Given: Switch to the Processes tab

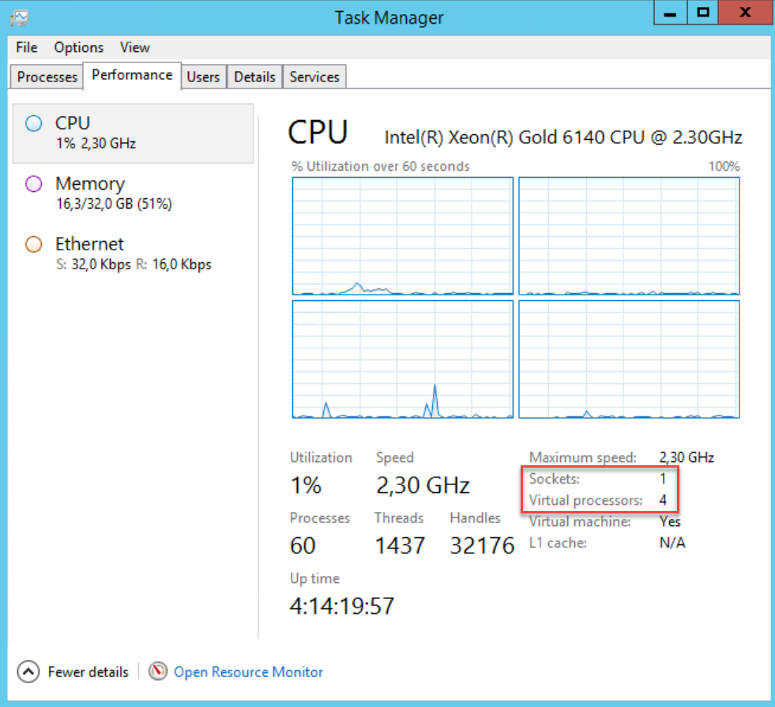Looking at the screenshot, I should pos(47,77).
